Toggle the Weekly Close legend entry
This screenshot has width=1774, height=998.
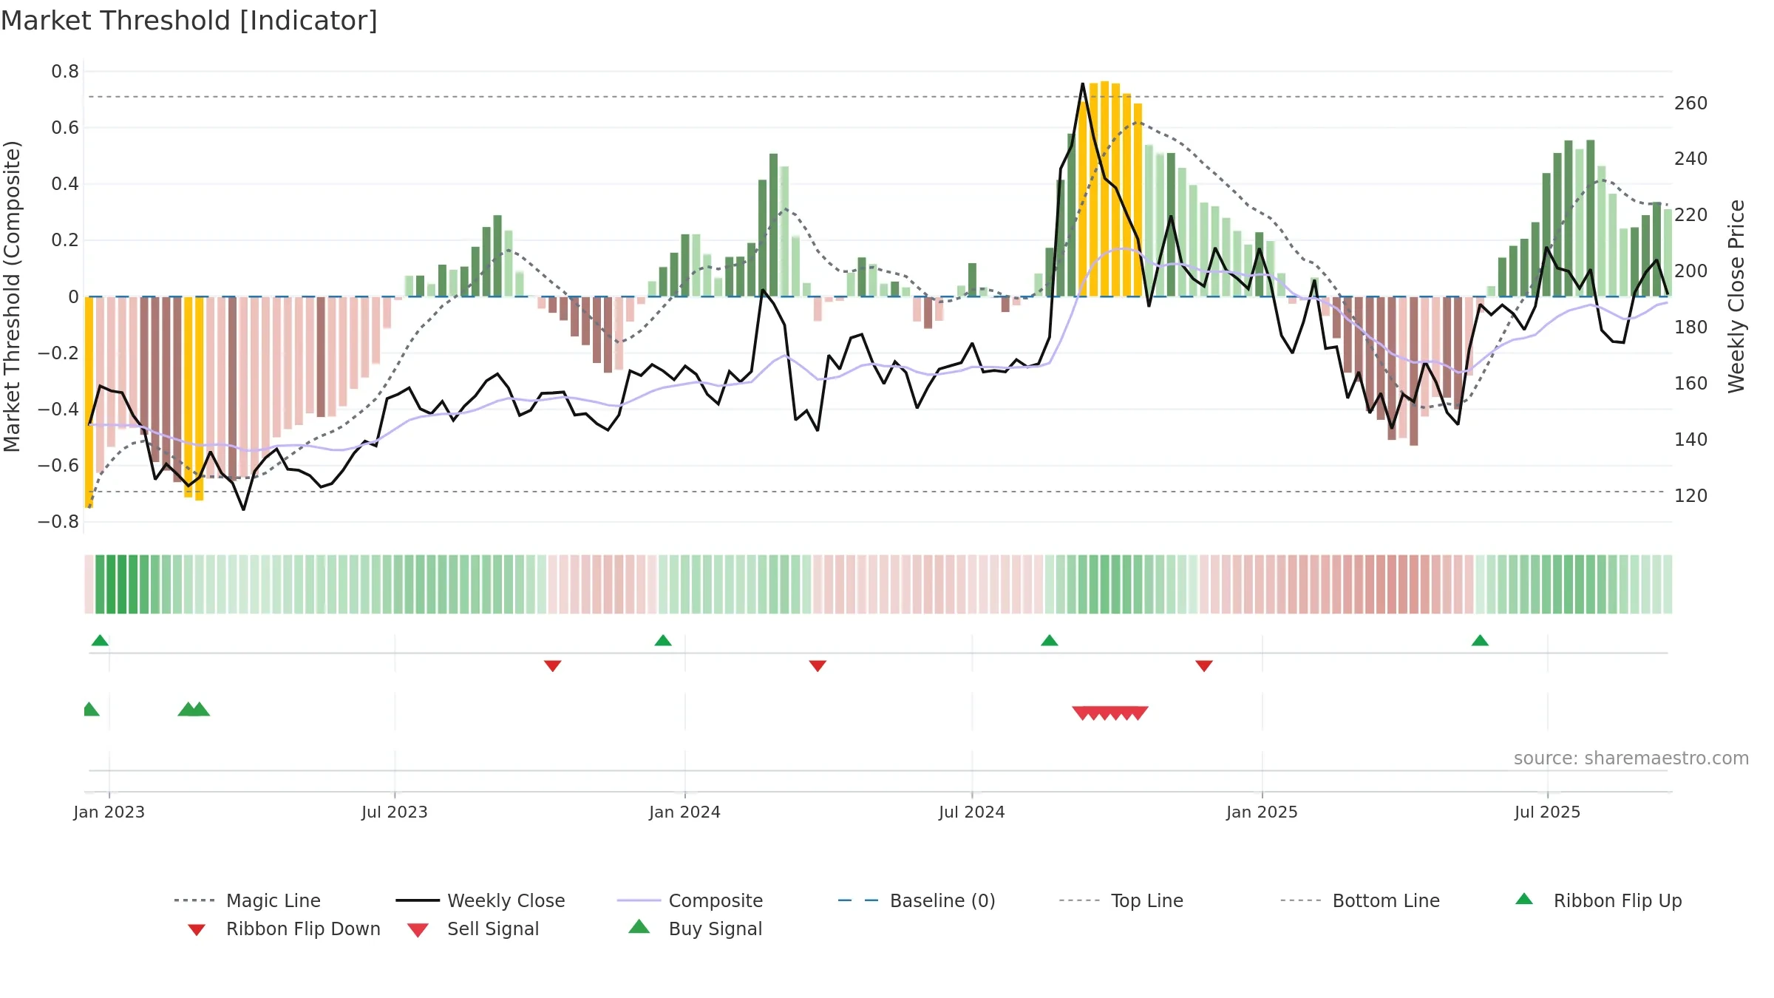click(x=480, y=900)
